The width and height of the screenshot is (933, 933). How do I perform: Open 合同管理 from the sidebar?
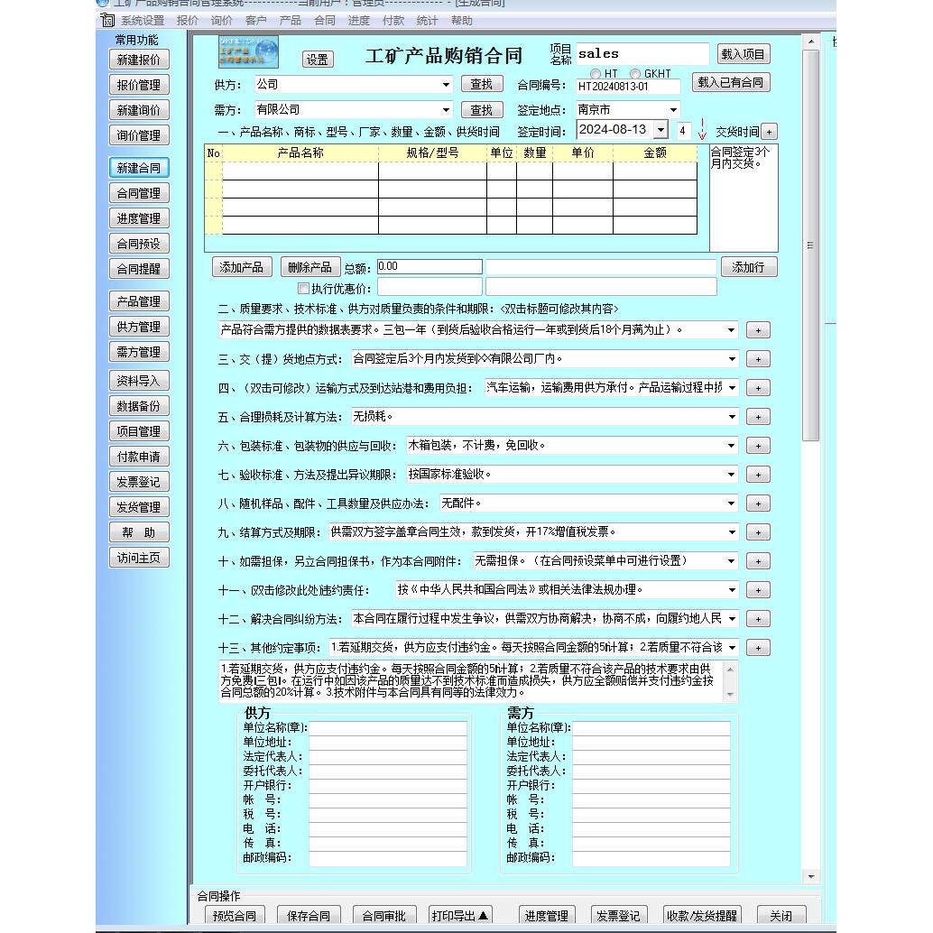[139, 193]
